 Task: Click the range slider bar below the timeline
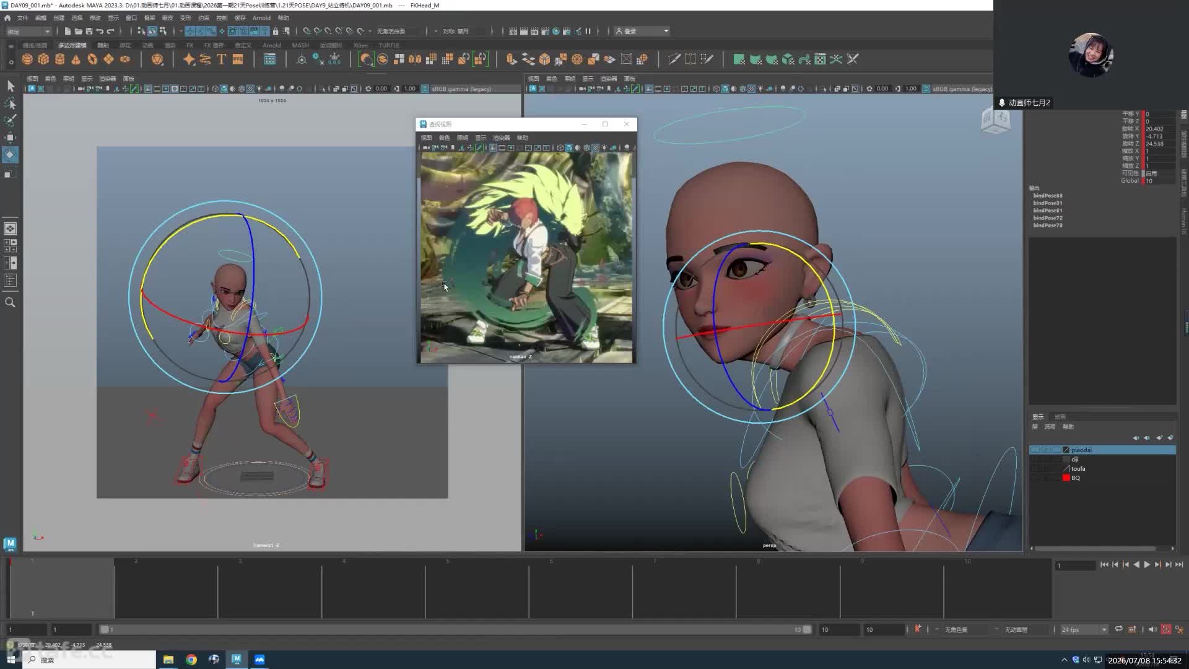[455, 629]
